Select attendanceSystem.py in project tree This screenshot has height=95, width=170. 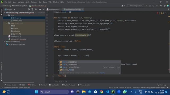pos(18,39)
